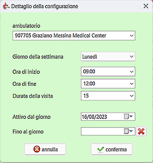The height and width of the screenshot is (163, 153).
Task: Click the Dettaglio della configurazione title bar
Action: point(76,6)
